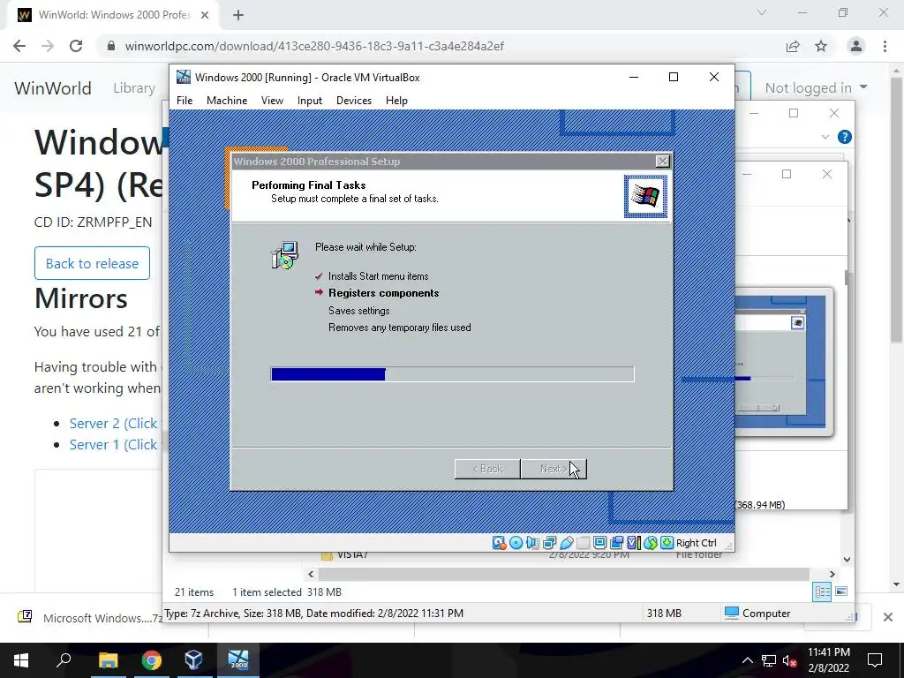Click the optical drive icon in VirtualBox status bar
The height and width of the screenshot is (678, 904).
pos(516,543)
